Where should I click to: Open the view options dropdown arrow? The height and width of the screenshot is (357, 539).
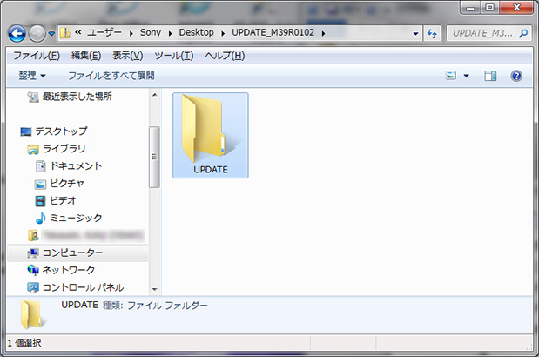[x=466, y=76]
